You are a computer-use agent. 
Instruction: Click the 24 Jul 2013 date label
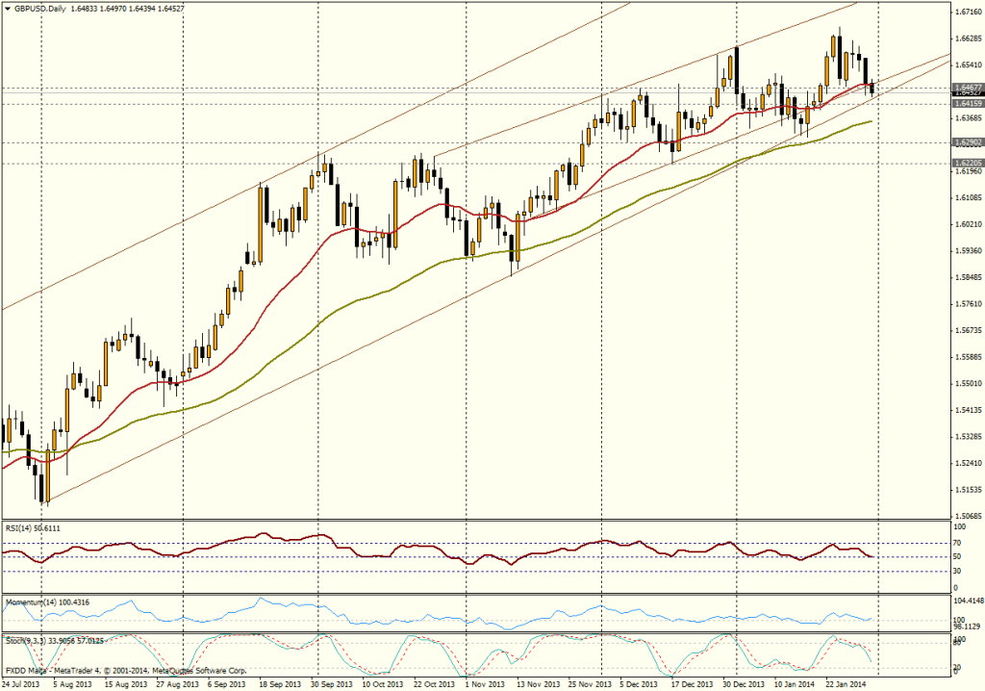[21, 684]
